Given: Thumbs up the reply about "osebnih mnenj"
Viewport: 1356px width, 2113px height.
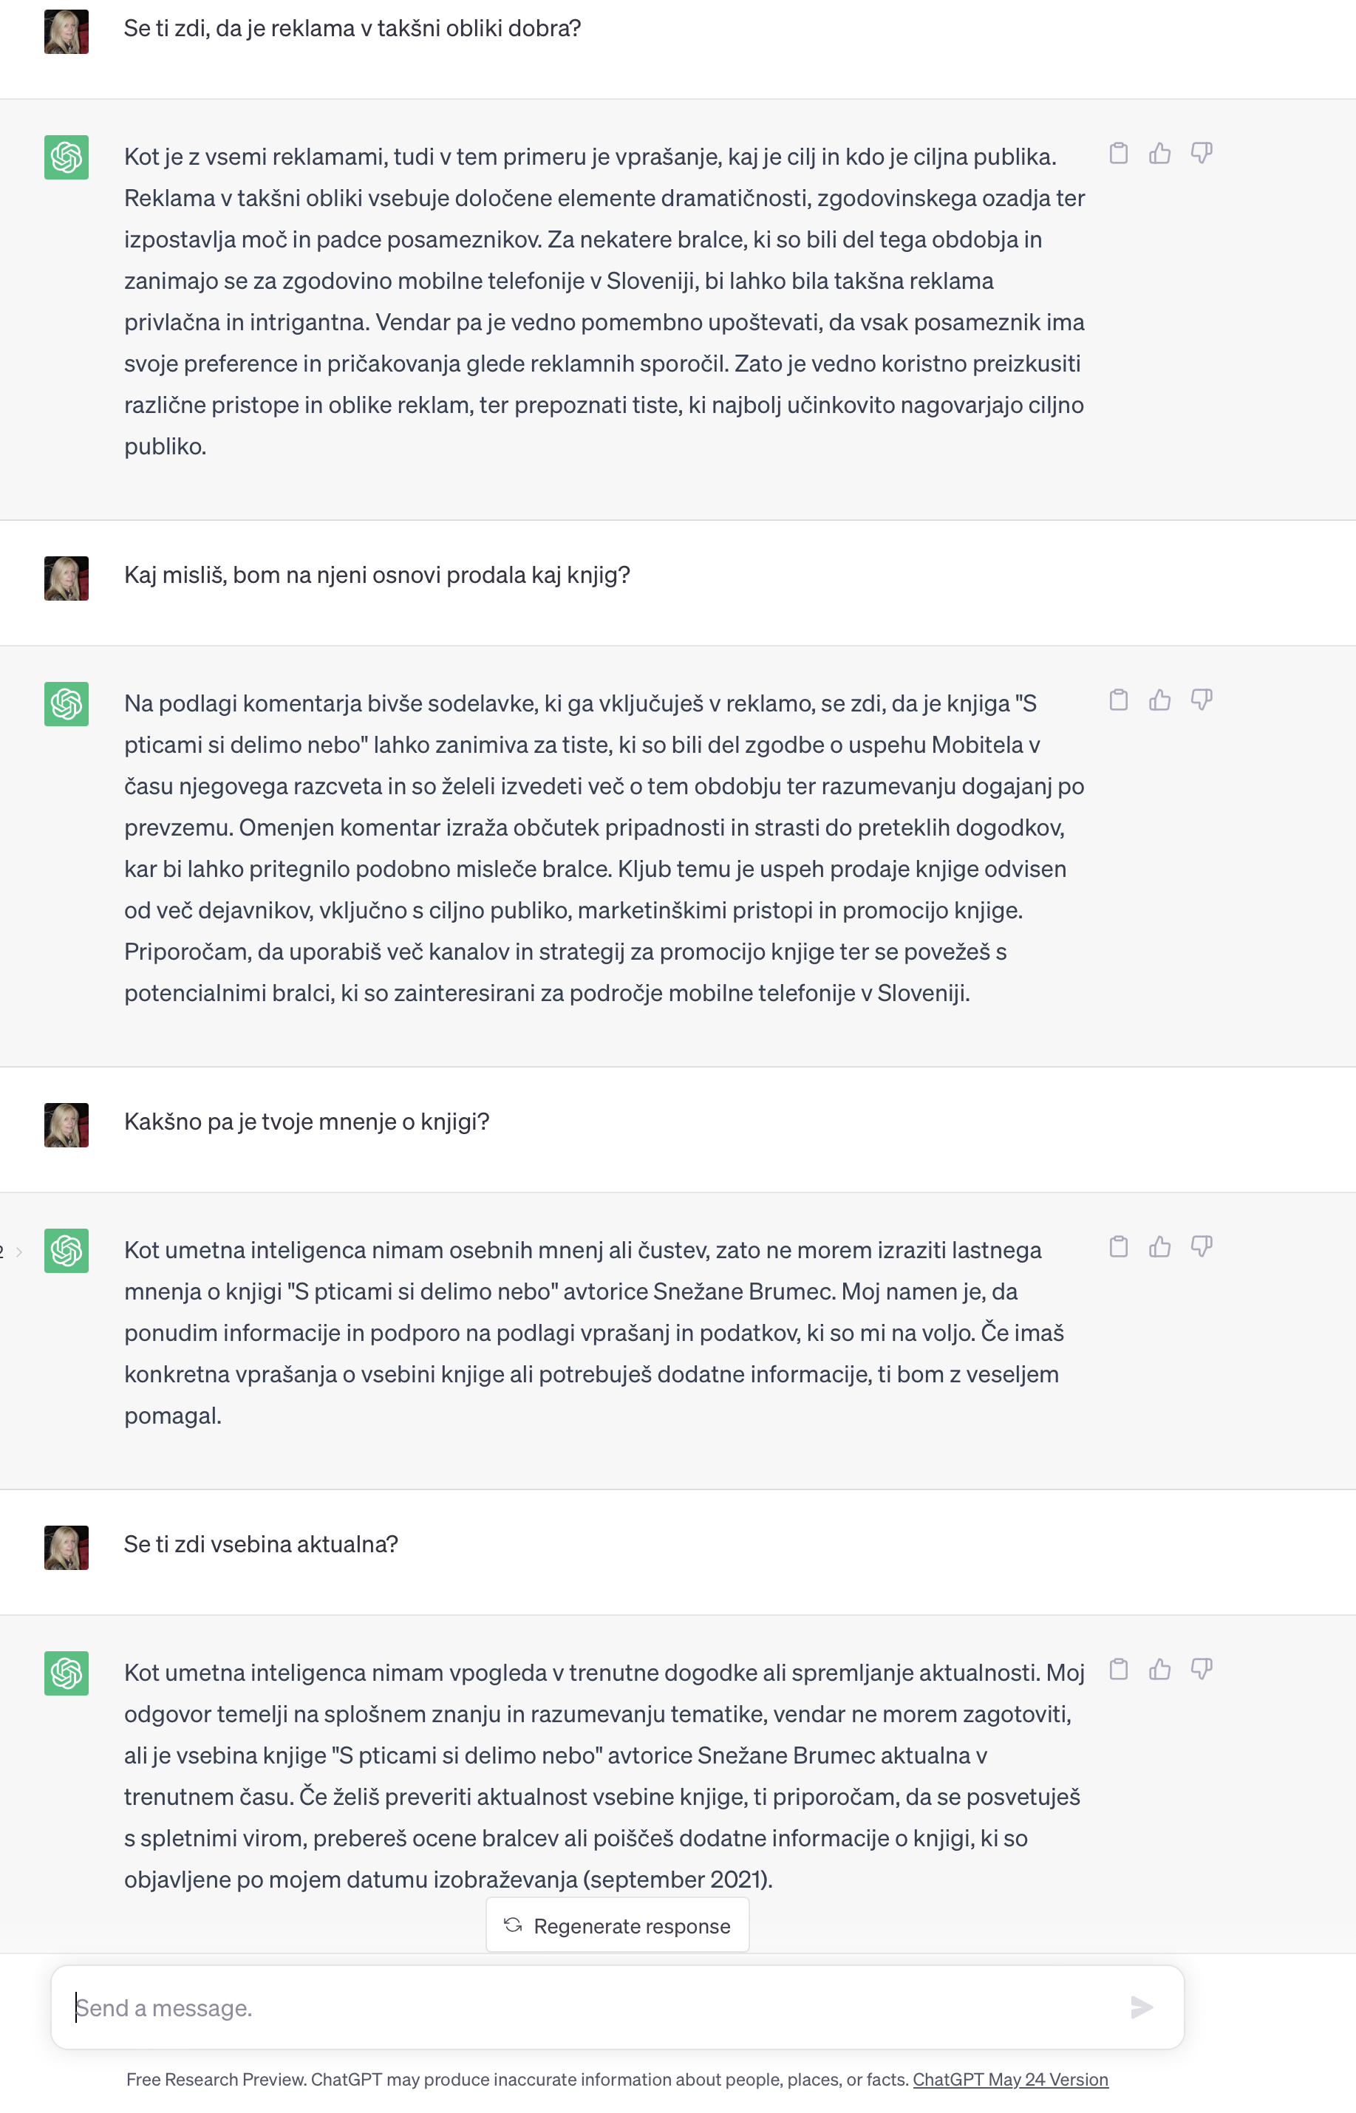Looking at the screenshot, I should click(x=1159, y=1246).
